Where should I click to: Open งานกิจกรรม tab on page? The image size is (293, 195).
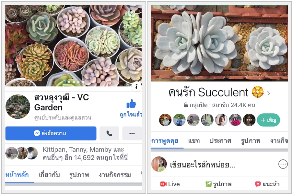click(115, 175)
